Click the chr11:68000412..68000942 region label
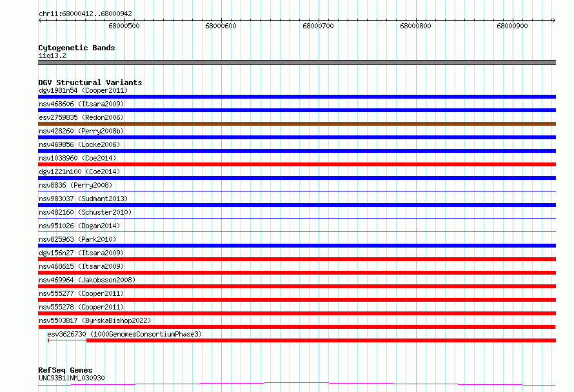The image size is (574, 392). click(85, 14)
